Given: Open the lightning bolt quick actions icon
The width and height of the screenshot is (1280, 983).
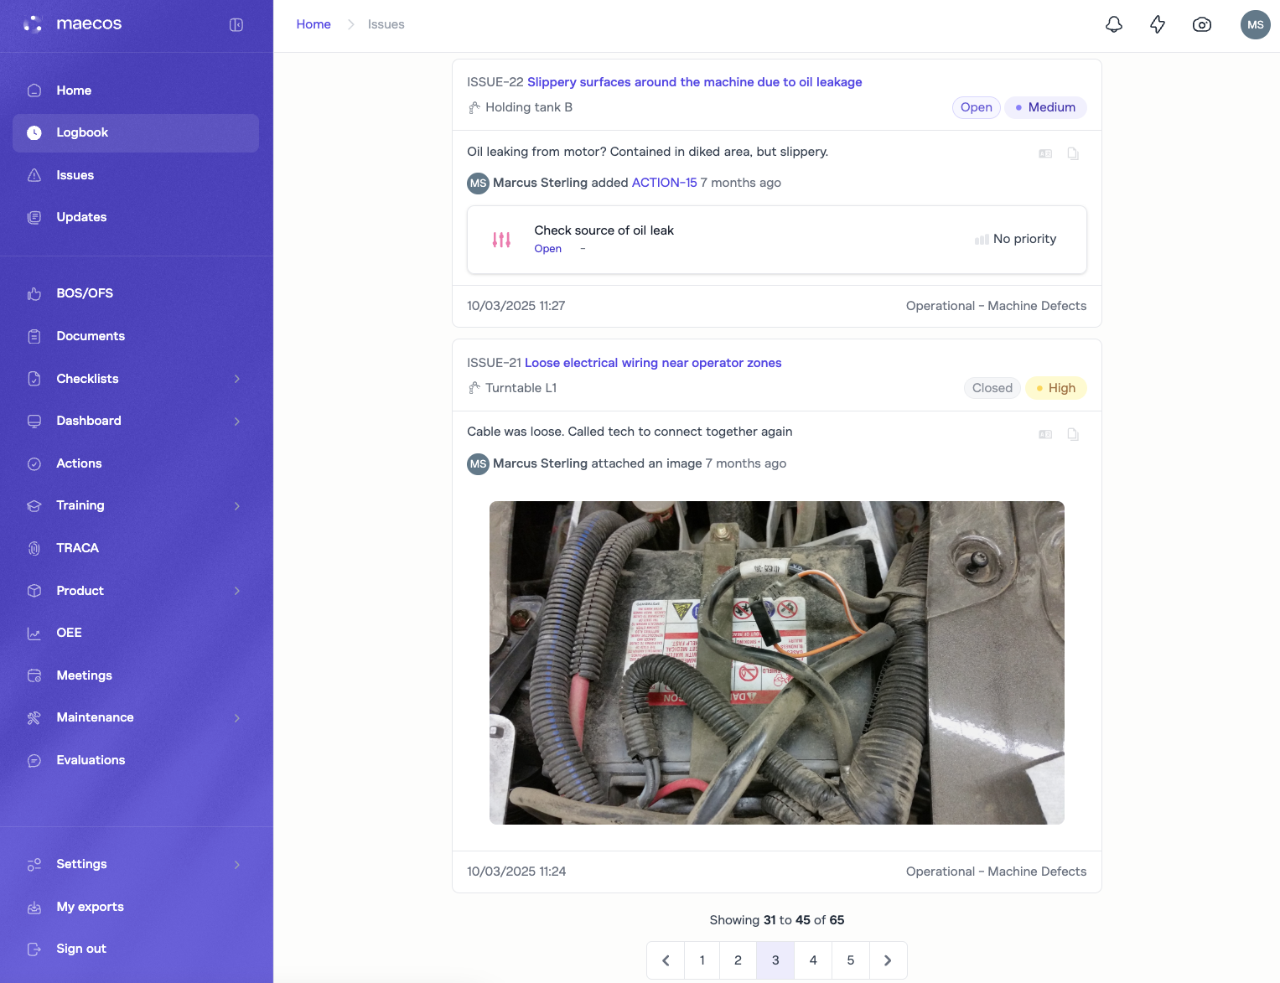Looking at the screenshot, I should (1158, 24).
